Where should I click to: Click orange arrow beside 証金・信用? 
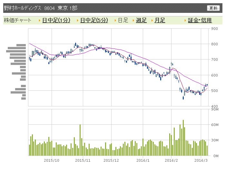click(185, 21)
